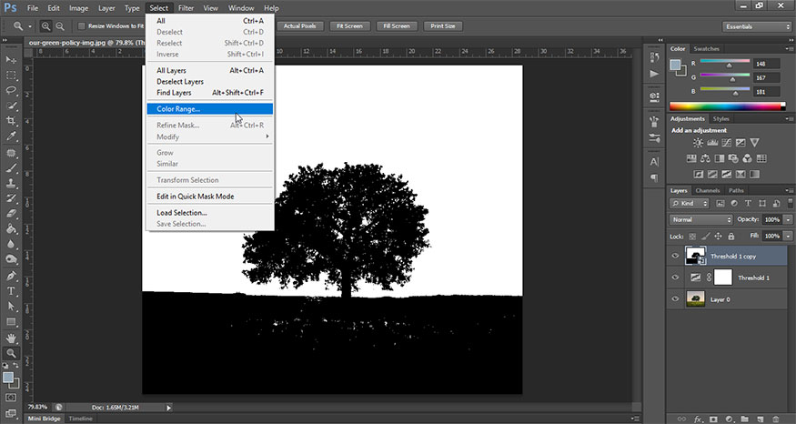Choose Color Range from Select menu
The height and width of the screenshot is (424, 796).
pos(178,108)
